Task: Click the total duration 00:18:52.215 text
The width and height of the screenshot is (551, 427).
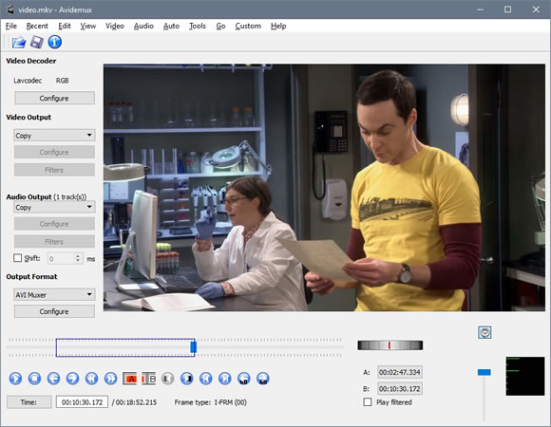Action: pos(136,402)
